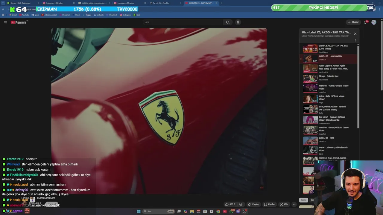This screenshot has width=383, height=215.
Task: Play manifest - Arıyo playlist video
Action: (329, 89)
